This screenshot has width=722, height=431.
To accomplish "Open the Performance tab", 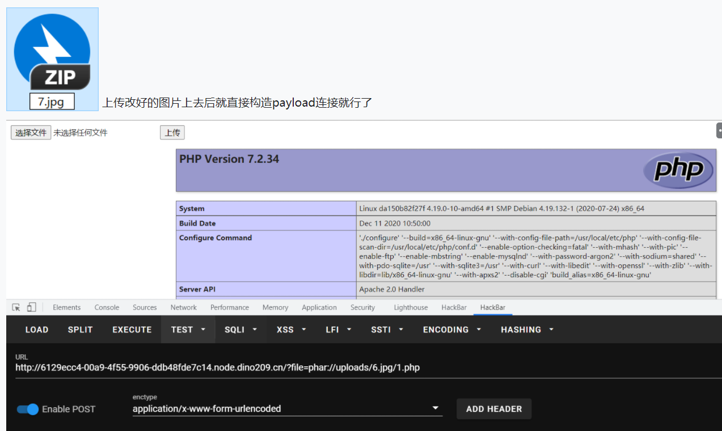I will pyautogui.click(x=230, y=307).
